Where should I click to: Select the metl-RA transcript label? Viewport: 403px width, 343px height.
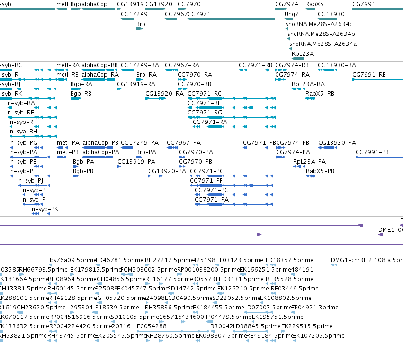[68, 65]
